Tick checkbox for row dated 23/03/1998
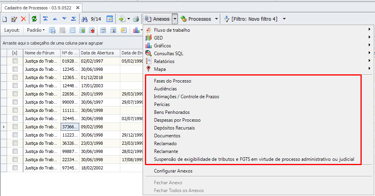The image size is (375, 196). pos(15,143)
